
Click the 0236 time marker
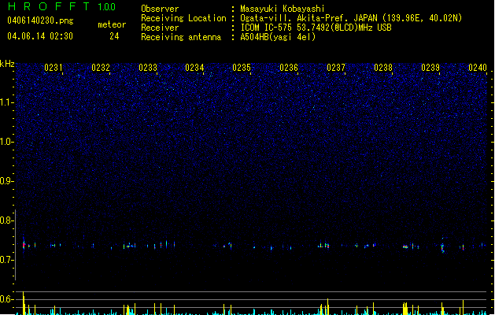tap(289, 68)
